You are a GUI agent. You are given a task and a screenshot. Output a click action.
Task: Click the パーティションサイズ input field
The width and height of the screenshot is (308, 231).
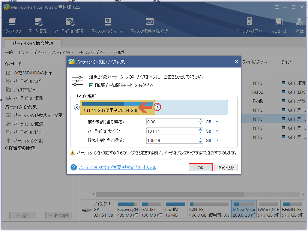[172, 131]
